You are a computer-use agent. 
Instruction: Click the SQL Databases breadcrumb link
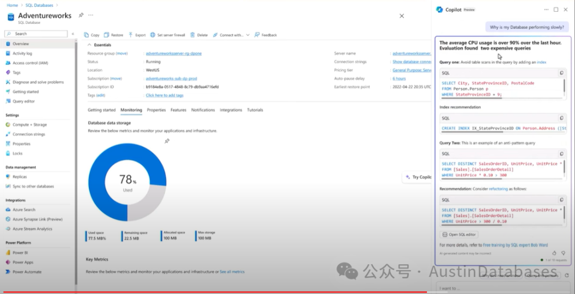click(x=39, y=5)
